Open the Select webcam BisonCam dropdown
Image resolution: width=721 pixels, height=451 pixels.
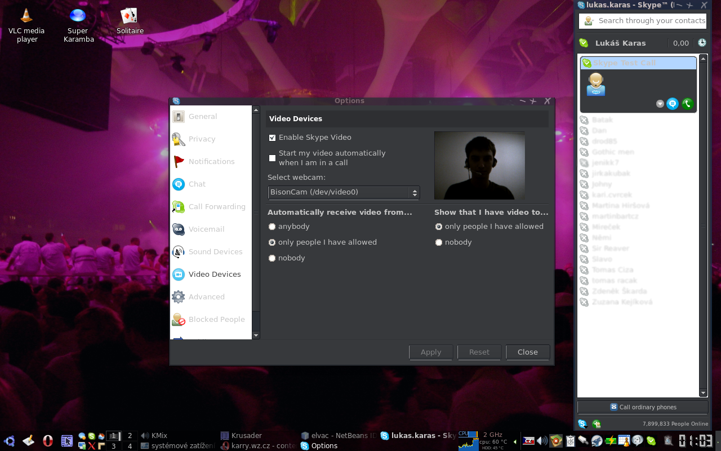(344, 192)
